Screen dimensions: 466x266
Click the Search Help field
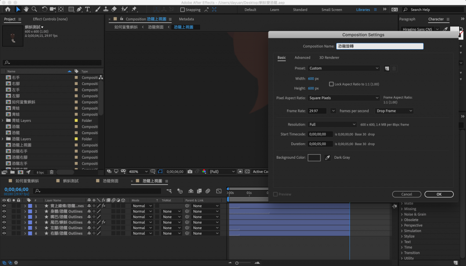click(x=433, y=10)
